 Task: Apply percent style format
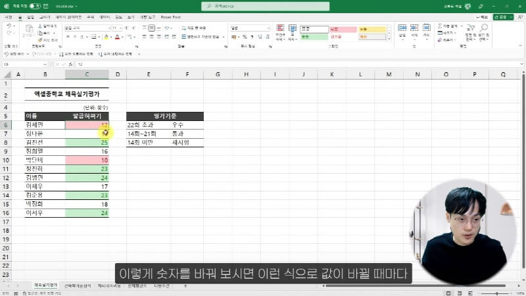[x=245, y=37]
